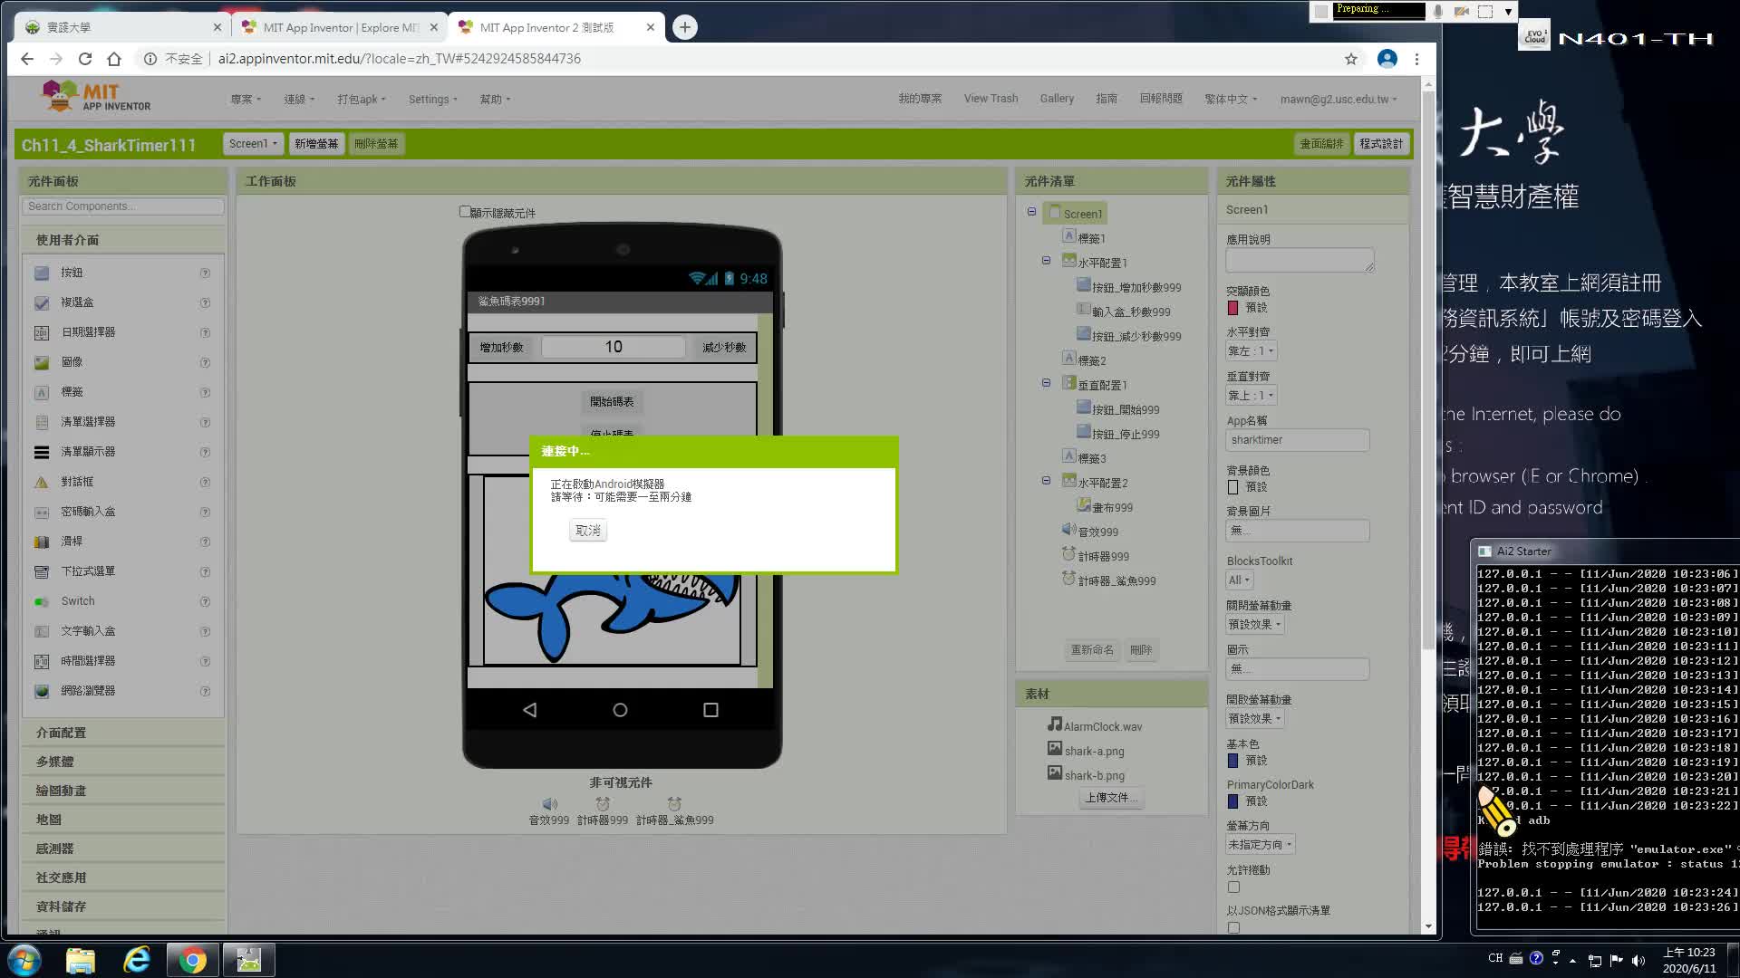Change the 背景顏色 color swatch

(x=1232, y=487)
